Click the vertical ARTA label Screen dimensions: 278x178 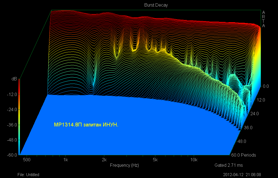[x=263, y=19]
